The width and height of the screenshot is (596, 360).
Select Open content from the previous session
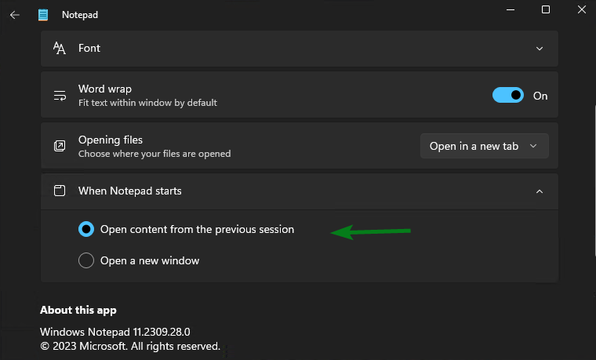[x=86, y=229]
